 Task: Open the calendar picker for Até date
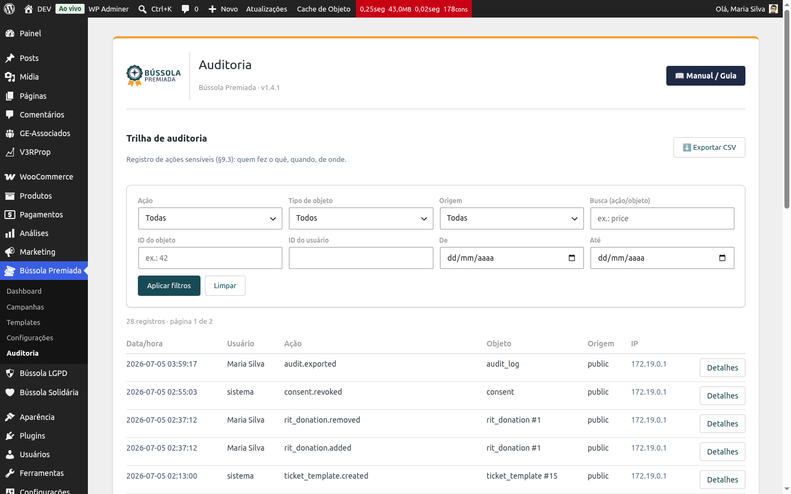coord(722,258)
